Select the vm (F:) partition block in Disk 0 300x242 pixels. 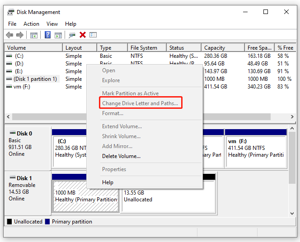coord(255,151)
